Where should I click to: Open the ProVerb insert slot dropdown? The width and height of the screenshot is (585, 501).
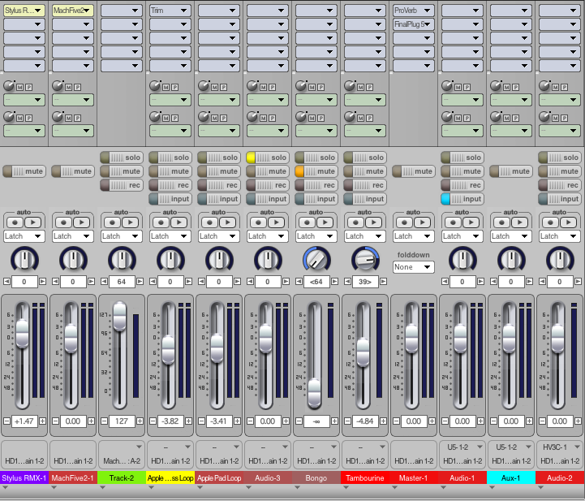click(x=413, y=11)
